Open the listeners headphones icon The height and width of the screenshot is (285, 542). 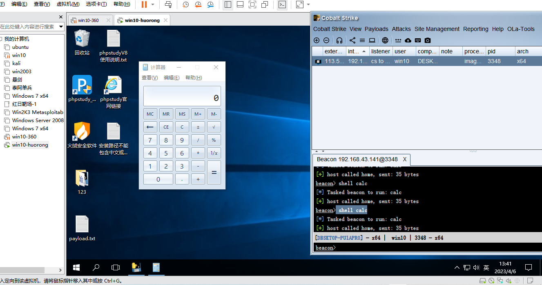339,40
